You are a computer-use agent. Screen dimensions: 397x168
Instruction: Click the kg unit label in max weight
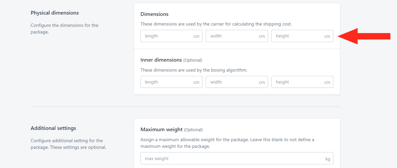328,159
